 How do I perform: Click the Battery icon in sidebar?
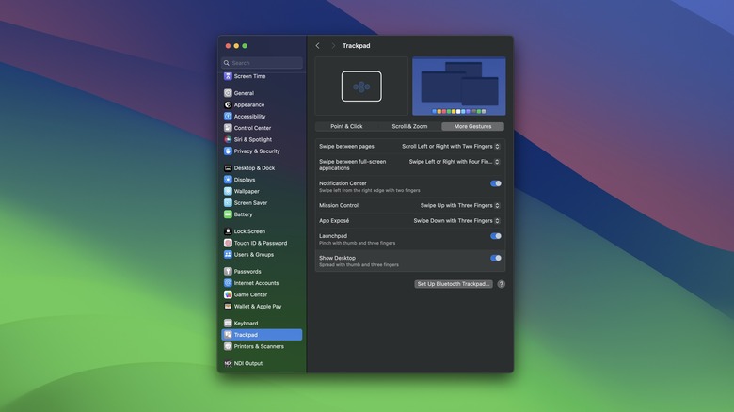(228, 214)
